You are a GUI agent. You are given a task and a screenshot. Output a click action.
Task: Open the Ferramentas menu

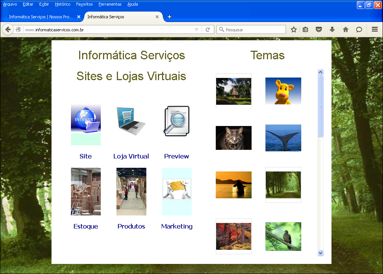point(110,4)
